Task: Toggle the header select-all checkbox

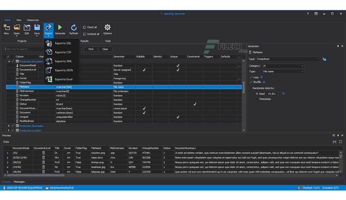Action: tap(8, 57)
